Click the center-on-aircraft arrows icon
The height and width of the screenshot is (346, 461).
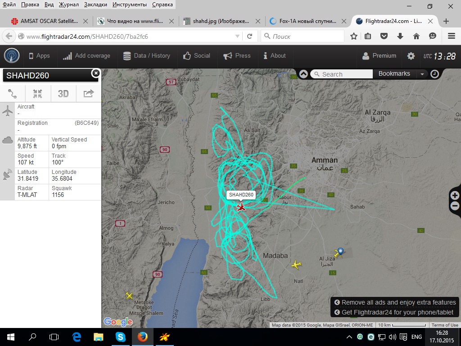point(37,93)
